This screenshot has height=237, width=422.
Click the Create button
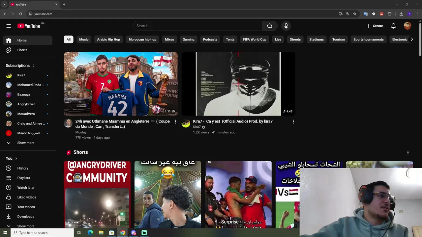coord(375,26)
